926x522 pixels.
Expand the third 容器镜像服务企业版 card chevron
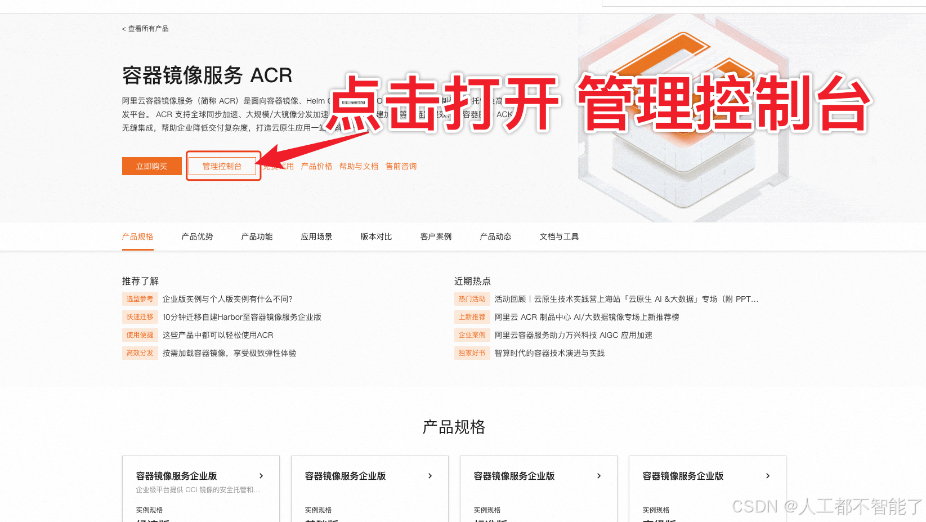pyautogui.click(x=599, y=476)
